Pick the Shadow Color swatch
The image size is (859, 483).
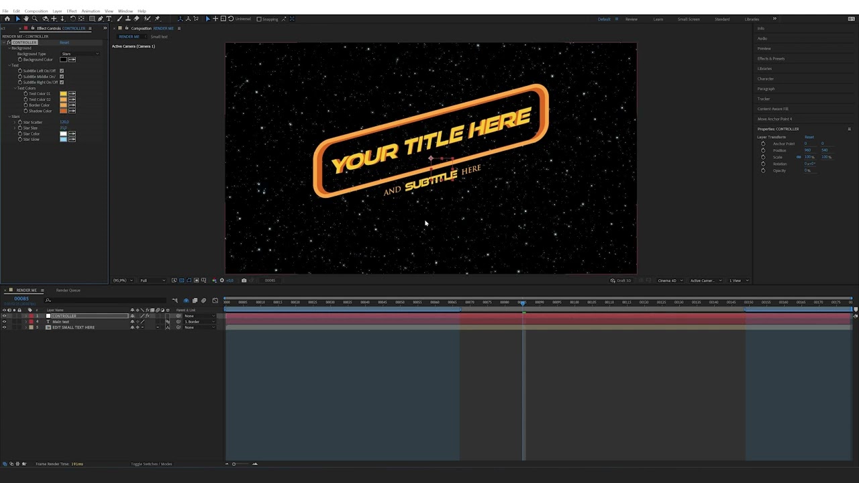63,111
